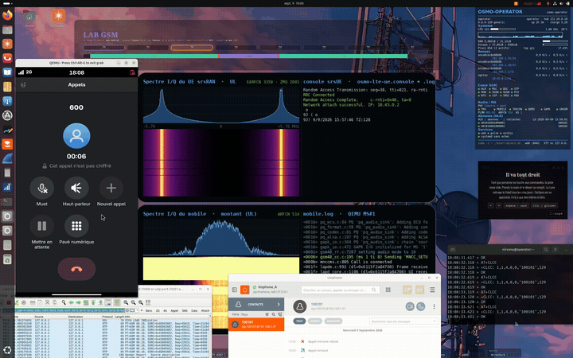Click Linphone home icon button
The width and height of the screenshot is (573, 358).
[245, 290]
